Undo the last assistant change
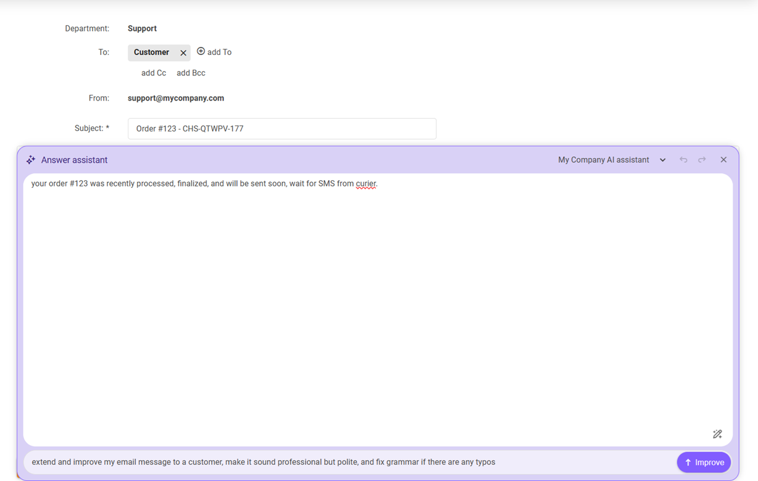 (683, 160)
